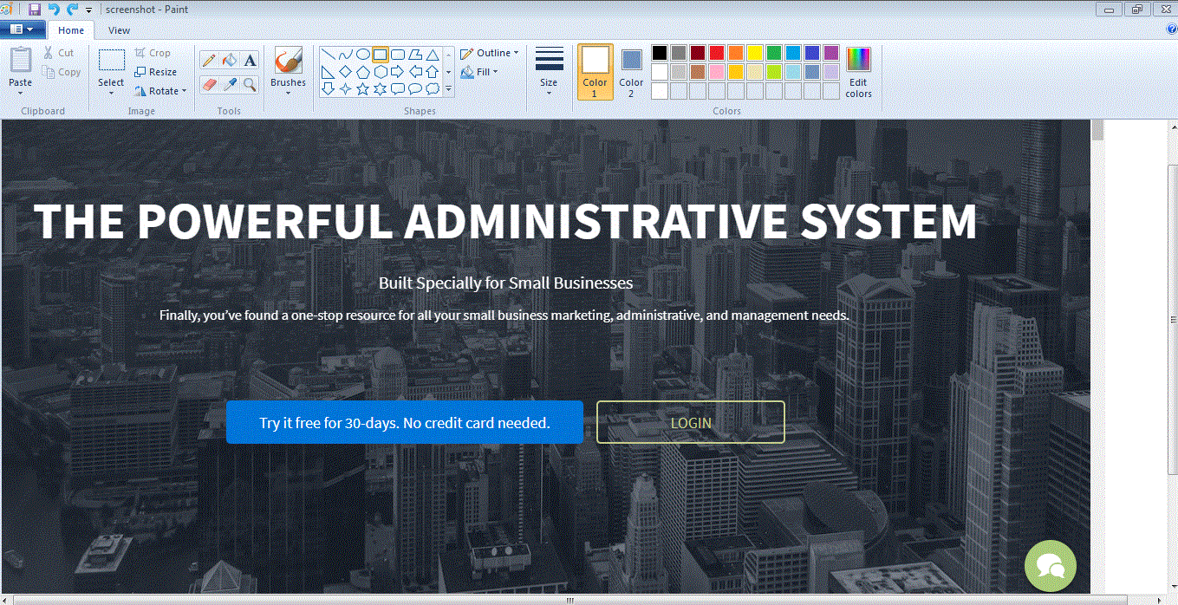Viewport: 1178px width, 605px height.
Task: Choose the Hexagon shape
Action: click(381, 71)
